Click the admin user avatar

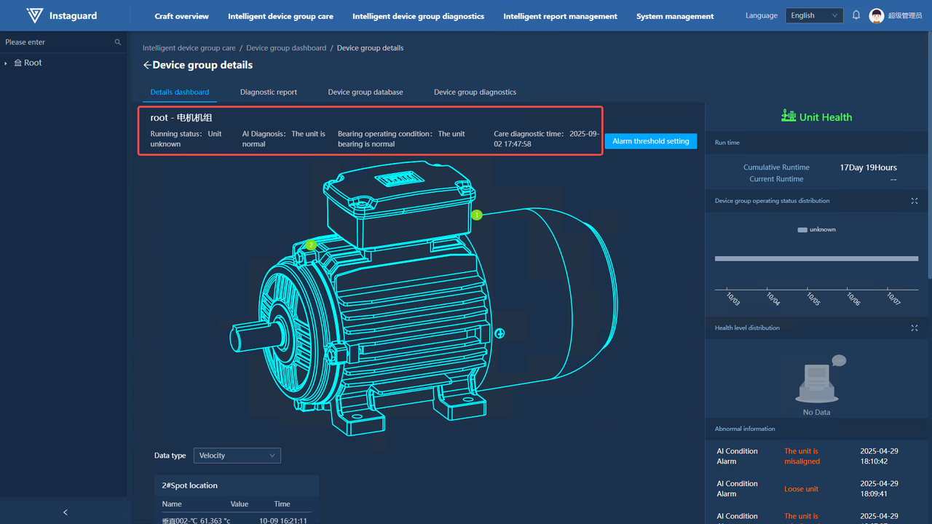(877, 16)
